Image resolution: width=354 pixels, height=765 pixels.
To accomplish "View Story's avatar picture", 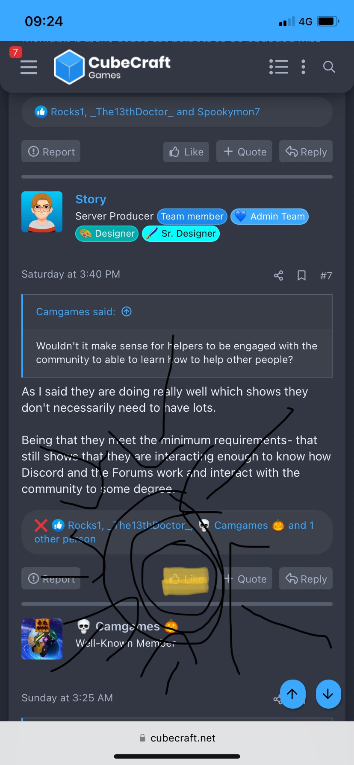I will pyautogui.click(x=42, y=212).
